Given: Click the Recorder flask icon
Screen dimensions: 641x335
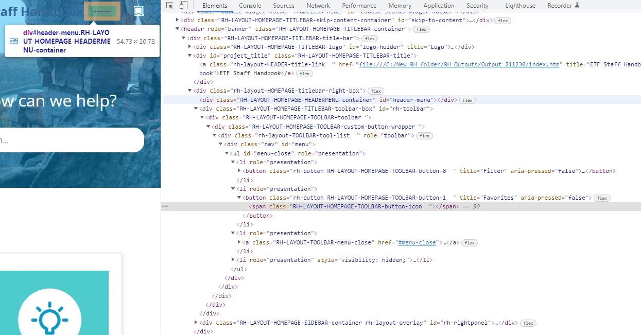Looking at the screenshot, I should (x=577, y=6).
